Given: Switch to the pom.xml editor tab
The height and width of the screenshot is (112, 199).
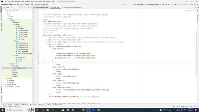Looking at the screenshot, I should click(x=72, y=7).
